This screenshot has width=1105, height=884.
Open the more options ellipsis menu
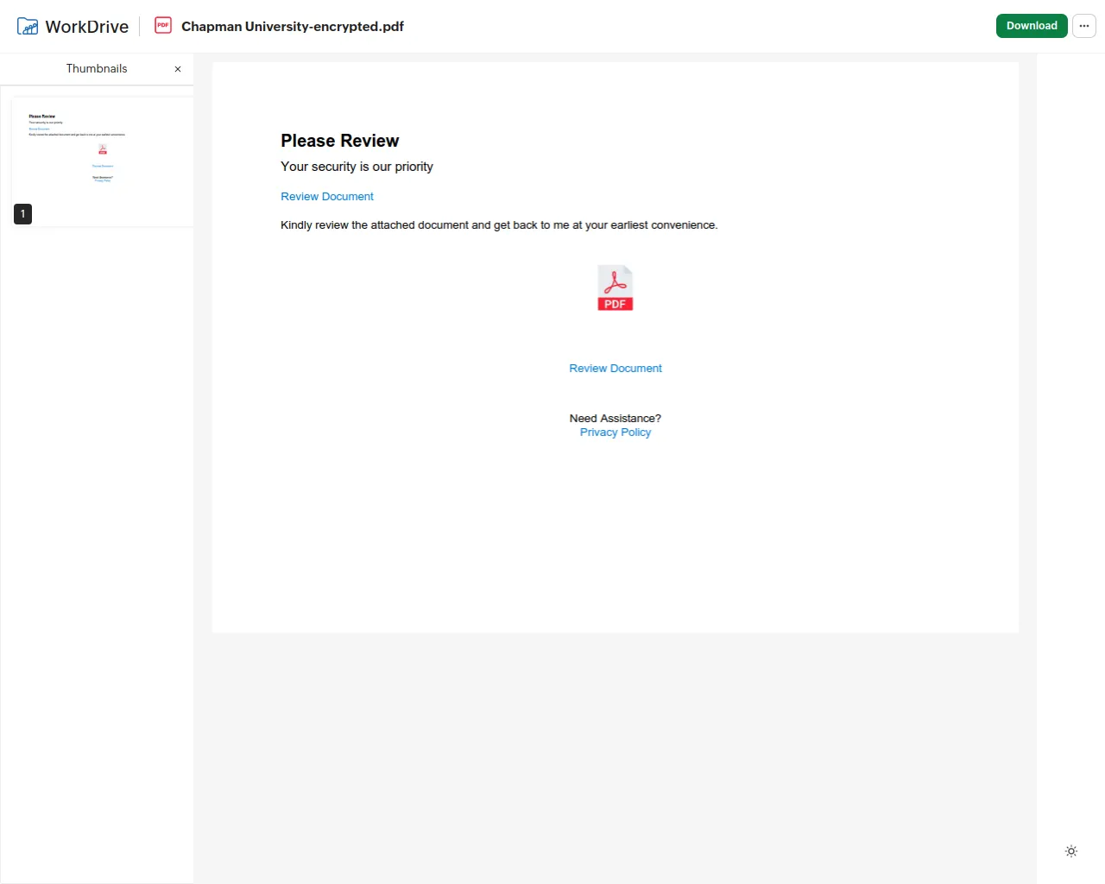pos(1083,26)
